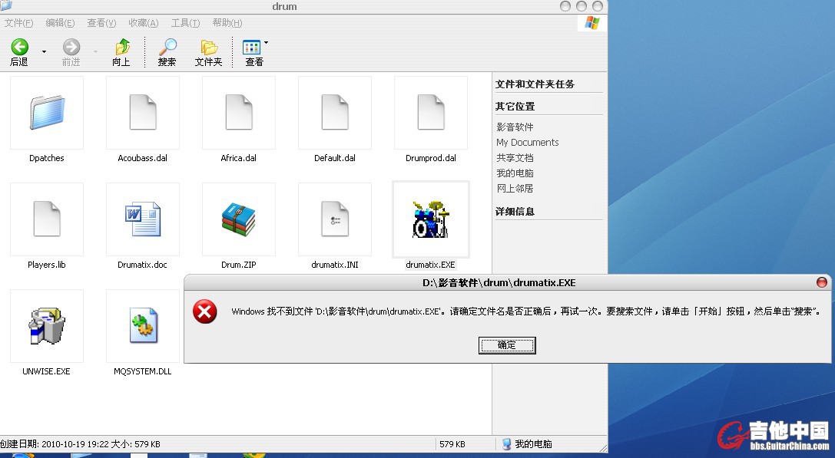Screen dimensions: 835x458
Task: Click the red error X icon in dialog
Action: [x=205, y=311]
